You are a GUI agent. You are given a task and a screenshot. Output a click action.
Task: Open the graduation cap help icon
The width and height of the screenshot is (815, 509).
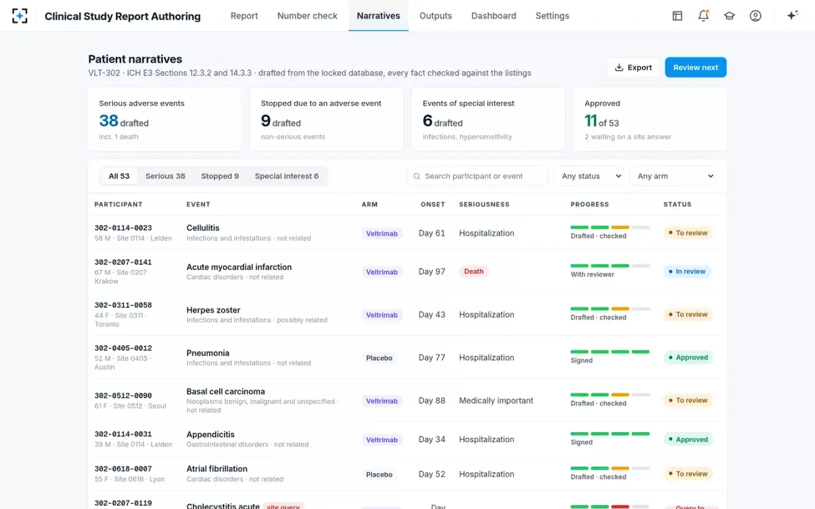pyautogui.click(x=730, y=16)
